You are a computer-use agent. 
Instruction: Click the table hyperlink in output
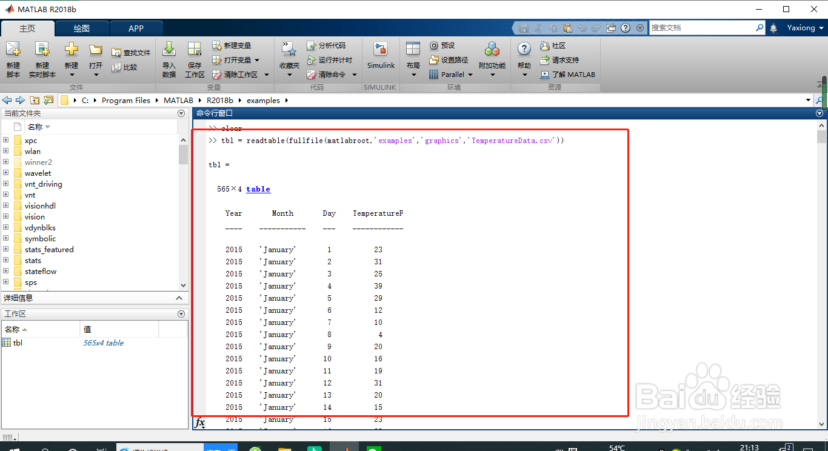258,189
